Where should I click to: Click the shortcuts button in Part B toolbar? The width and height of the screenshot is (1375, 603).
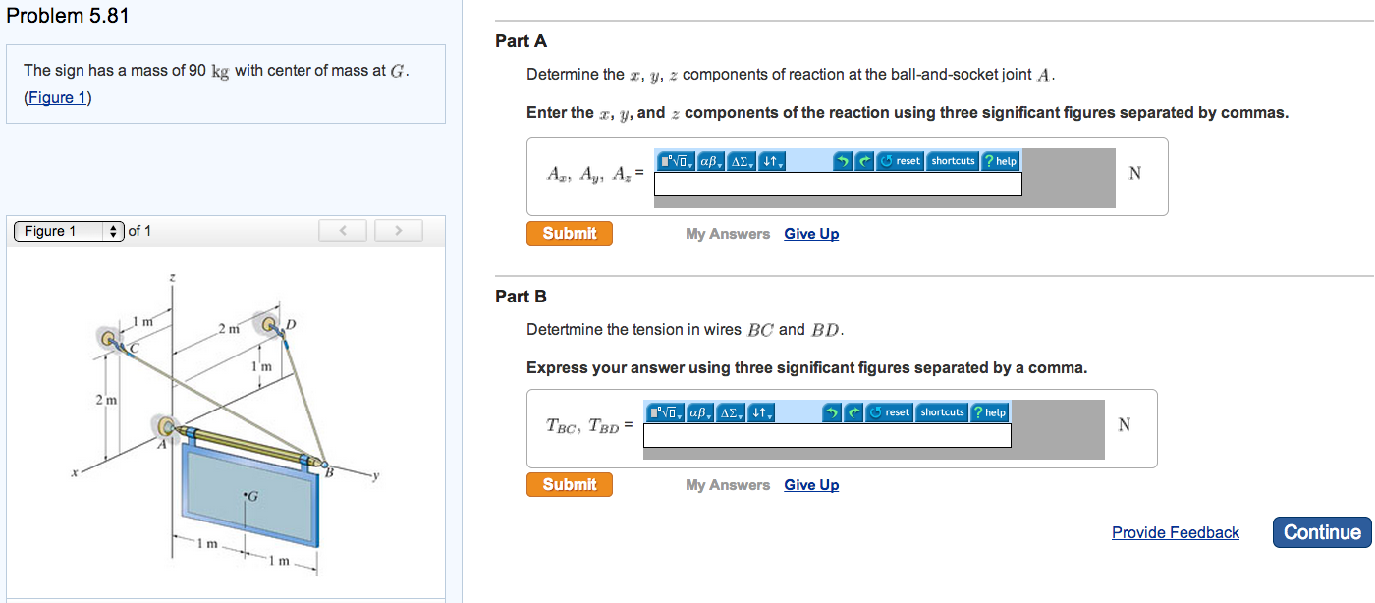[941, 412]
